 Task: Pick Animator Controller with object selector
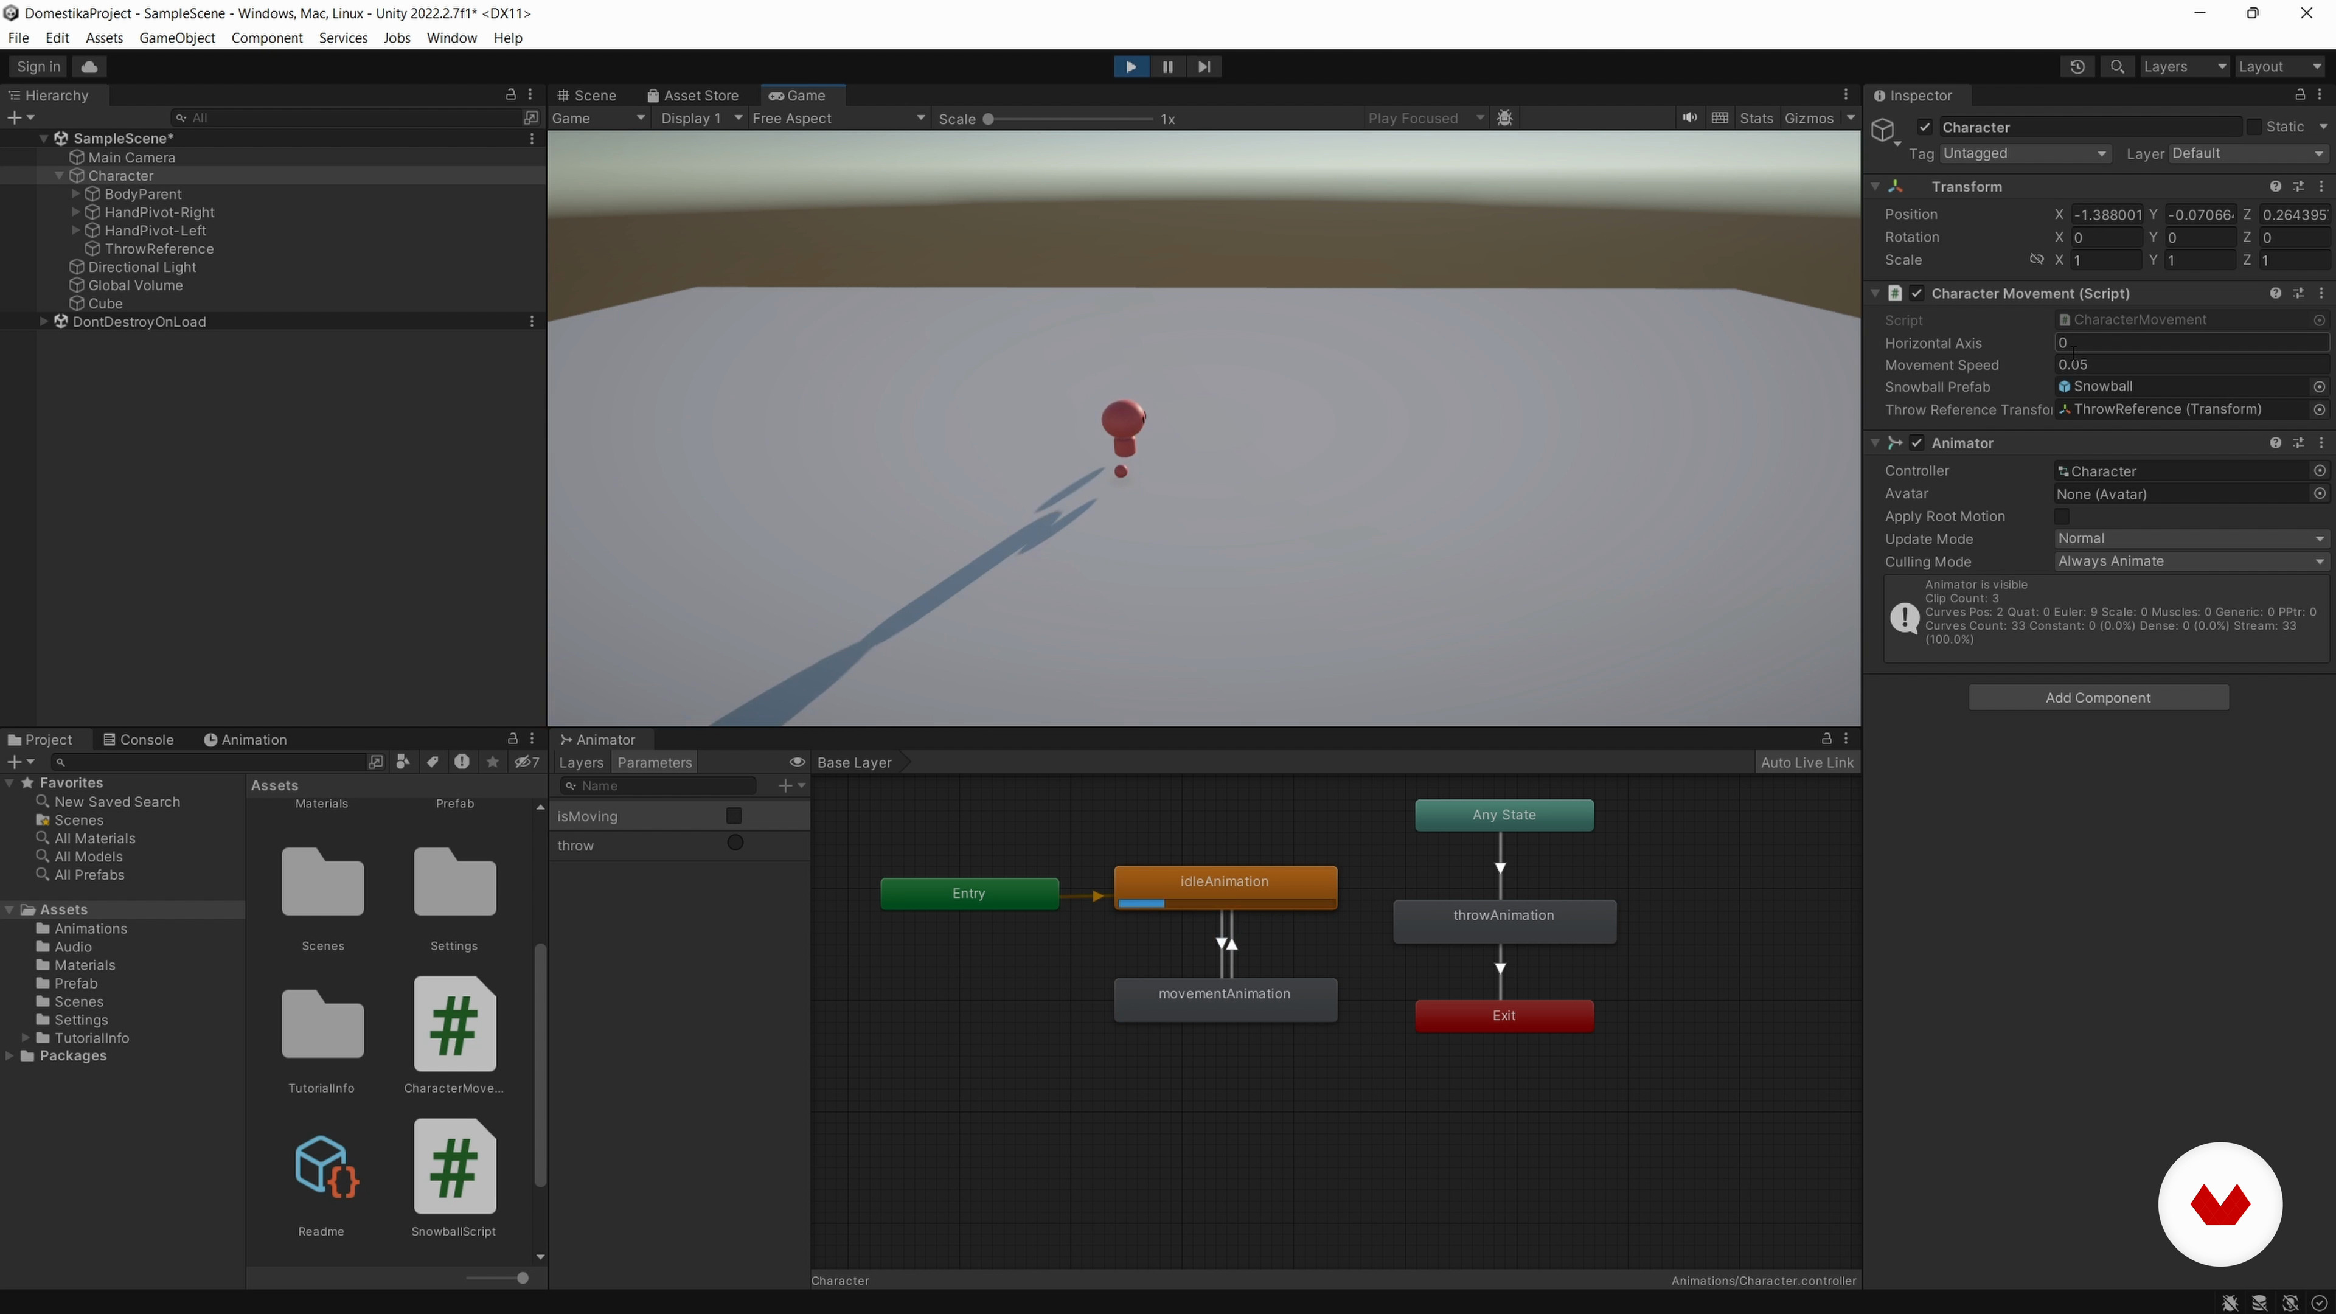[2320, 471]
